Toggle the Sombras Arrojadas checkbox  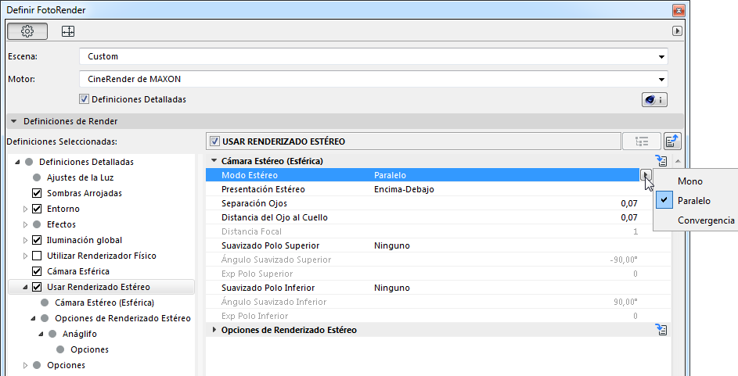[x=37, y=193]
